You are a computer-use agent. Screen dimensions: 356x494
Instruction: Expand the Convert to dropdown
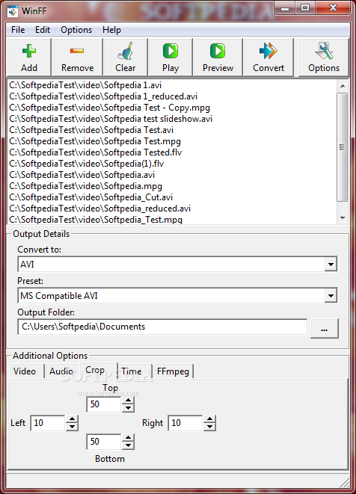click(x=331, y=264)
